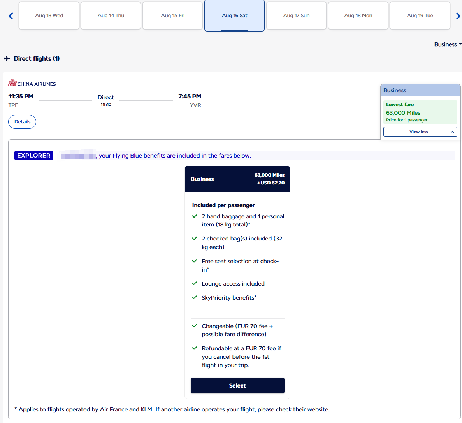The height and width of the screenshot is (423, 462).
Task: Show later dates with right arrow
Action: coord(458,16)
